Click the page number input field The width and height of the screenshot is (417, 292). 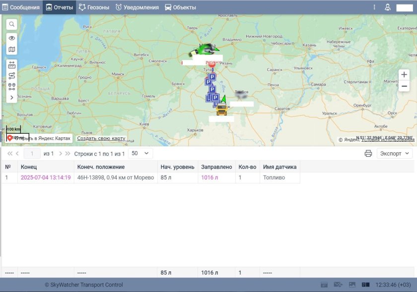pyautogui.click(x=32, y=154)
